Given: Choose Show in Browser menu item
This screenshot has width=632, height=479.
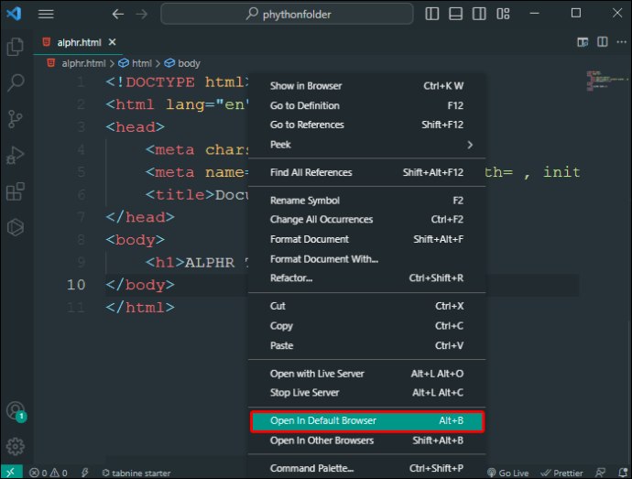Looking at the screenshot, I should (x=366, y=86).
